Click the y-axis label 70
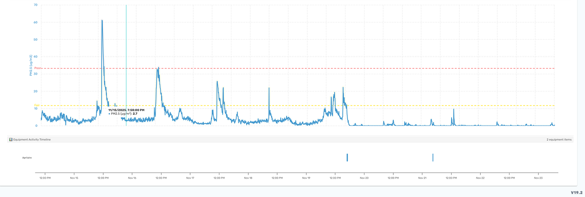585x197 pixels. 35,5
